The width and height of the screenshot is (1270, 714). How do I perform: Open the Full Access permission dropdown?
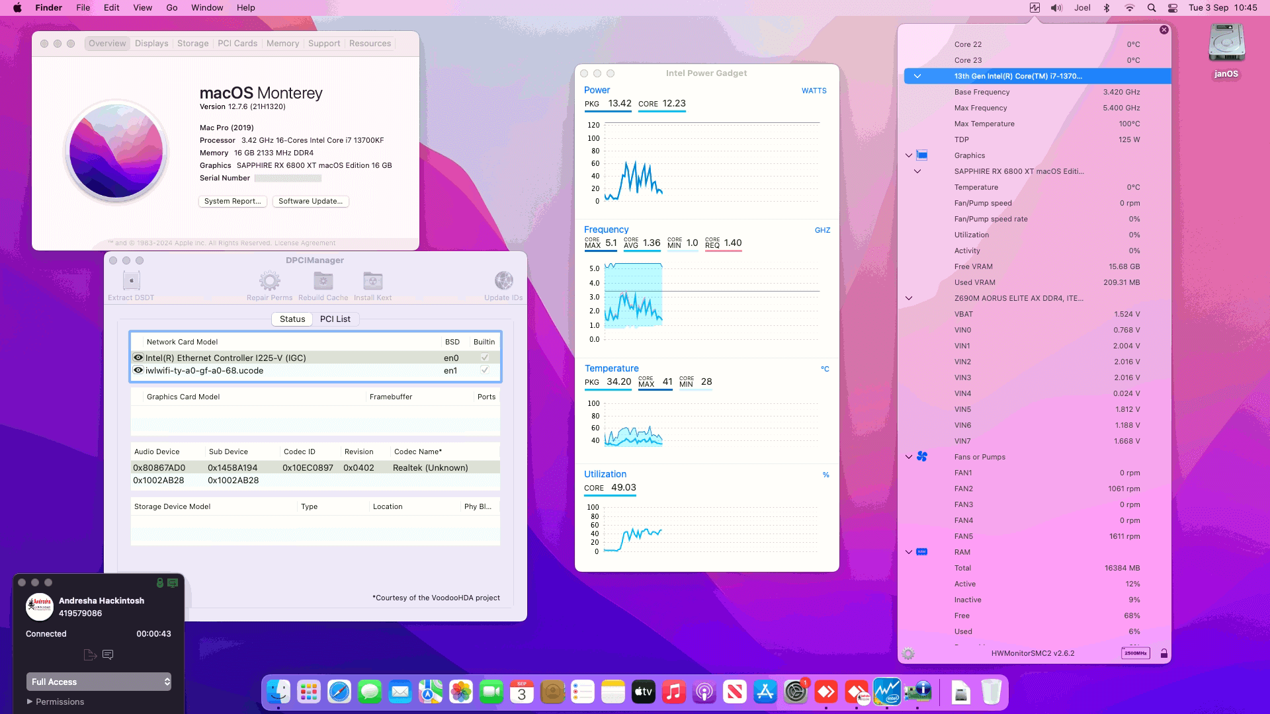98,681
